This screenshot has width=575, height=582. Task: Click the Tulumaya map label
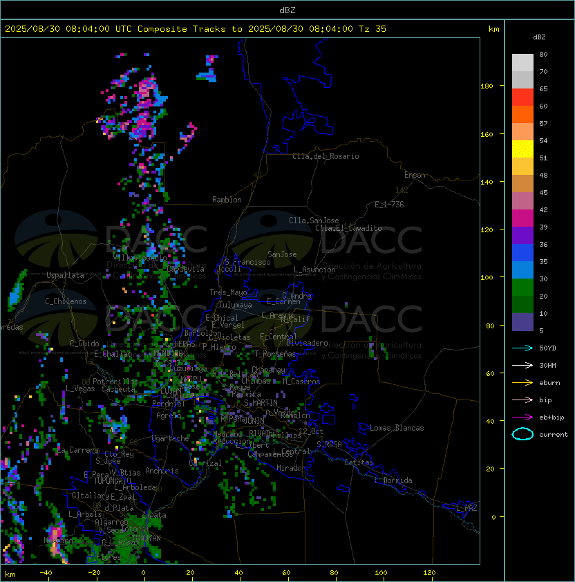[x=236, y=305]
